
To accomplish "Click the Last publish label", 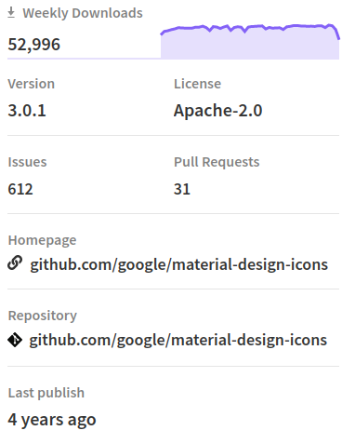I will pyautogui.click(x=46, y=393).
